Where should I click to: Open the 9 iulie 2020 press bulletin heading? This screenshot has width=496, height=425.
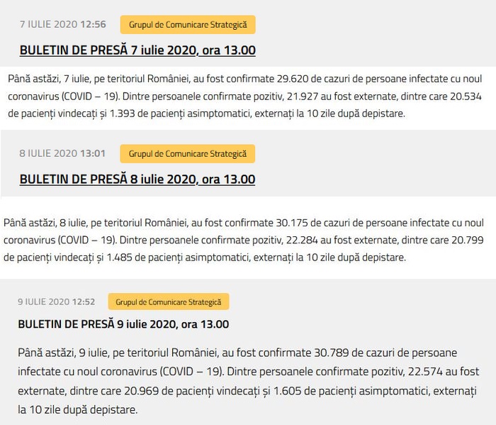(x=123, y=324)
